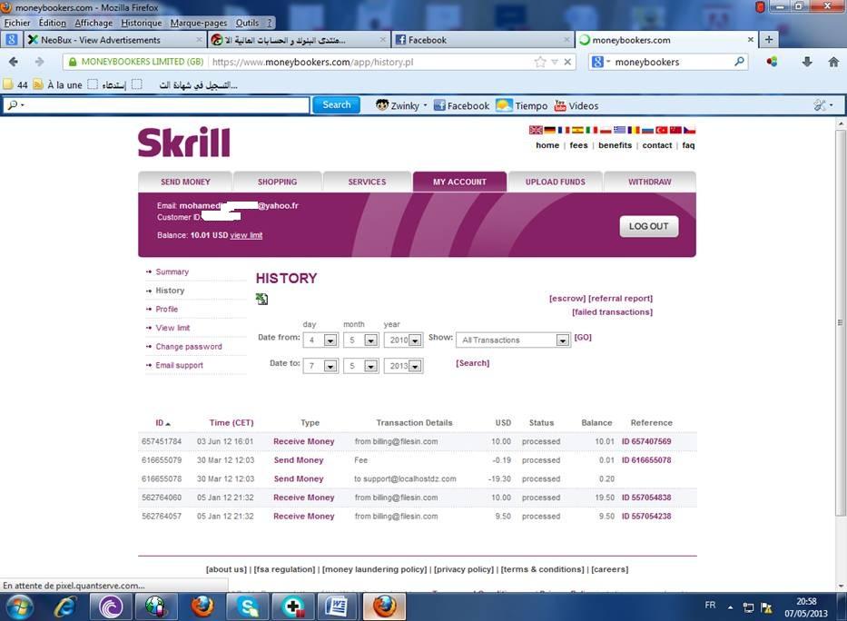Bookmark this page with the star icon

[539, 62]
